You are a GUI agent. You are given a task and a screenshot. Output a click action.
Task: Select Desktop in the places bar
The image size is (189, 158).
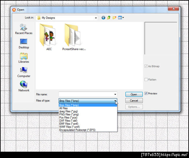(24, 44)
